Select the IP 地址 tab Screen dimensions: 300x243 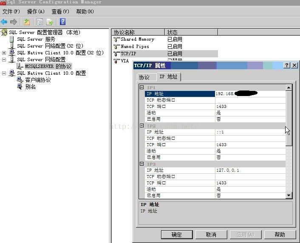(169, 77)
